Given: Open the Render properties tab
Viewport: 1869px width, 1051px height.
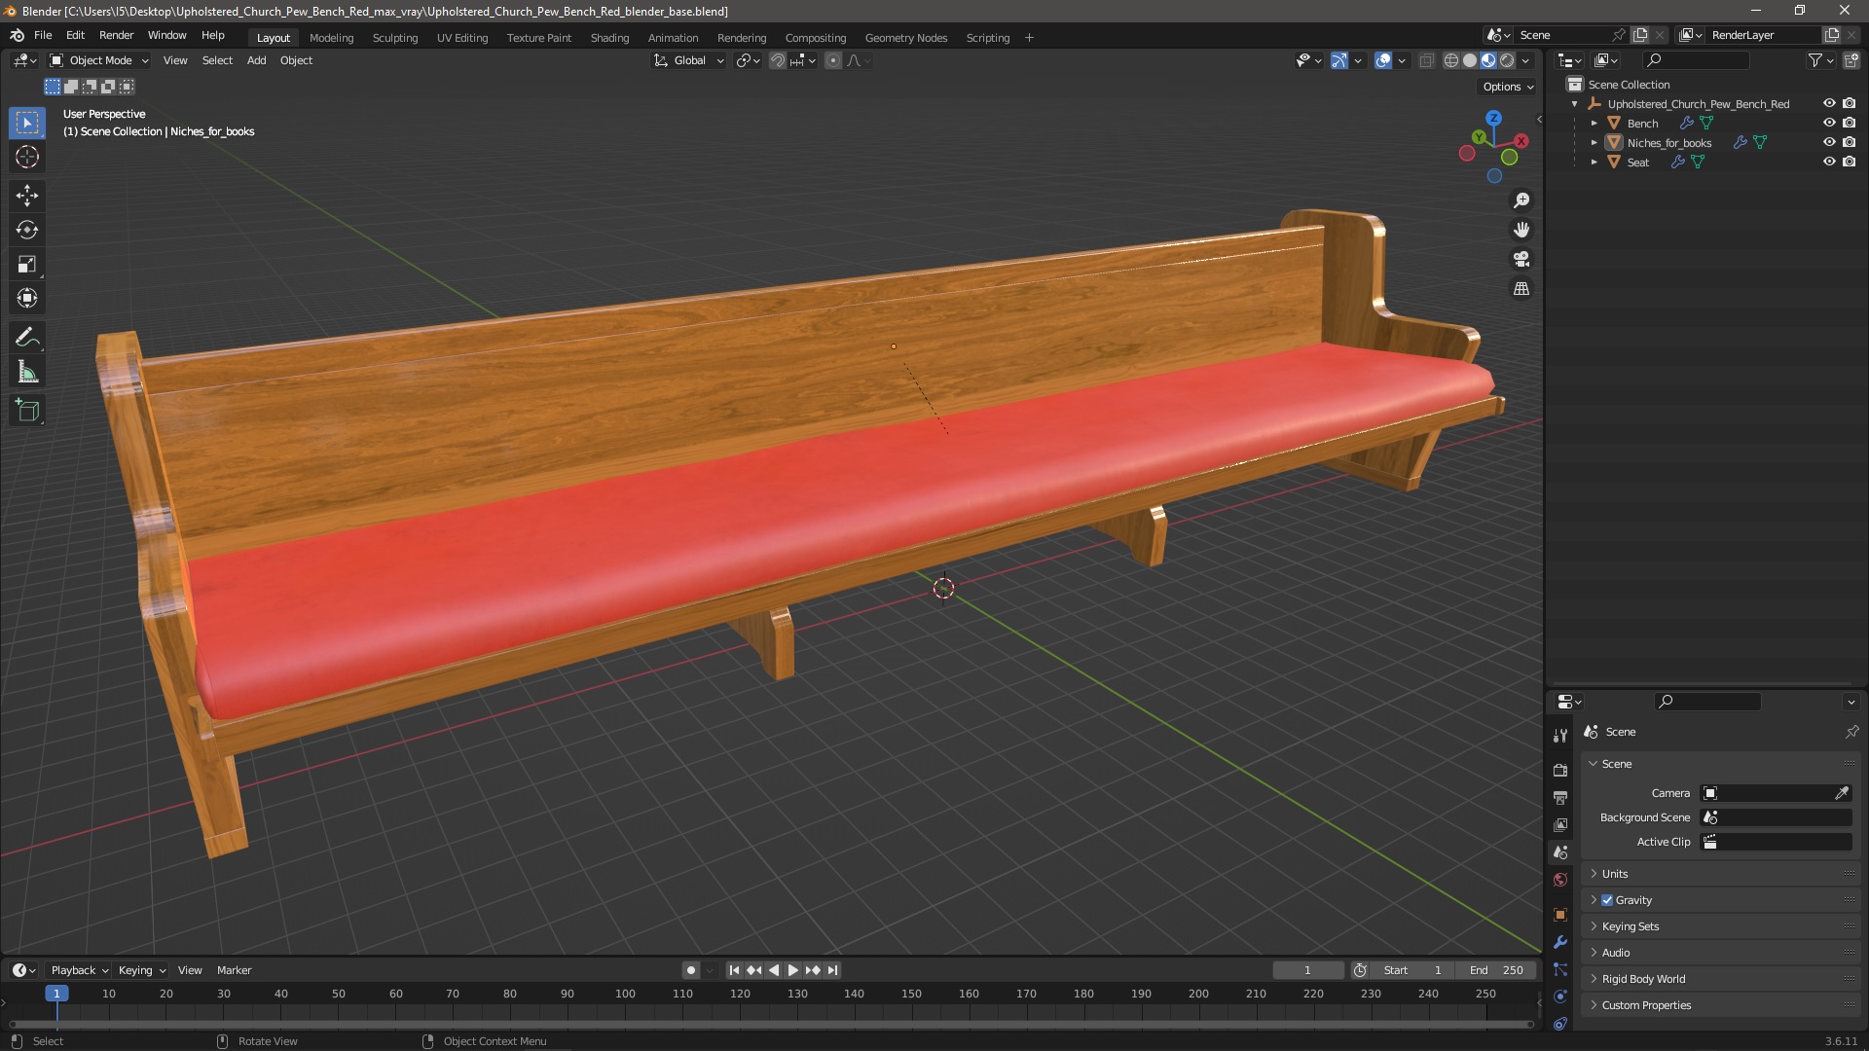Looking at the screenshot, I should coord(1560,770).
